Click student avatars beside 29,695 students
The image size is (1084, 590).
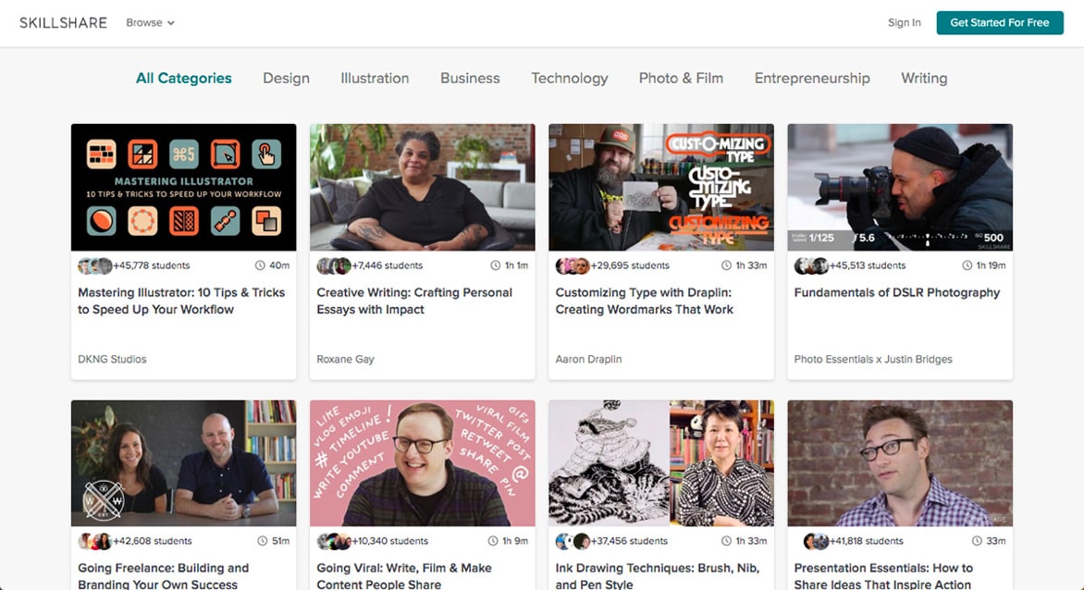coord(573,265)
